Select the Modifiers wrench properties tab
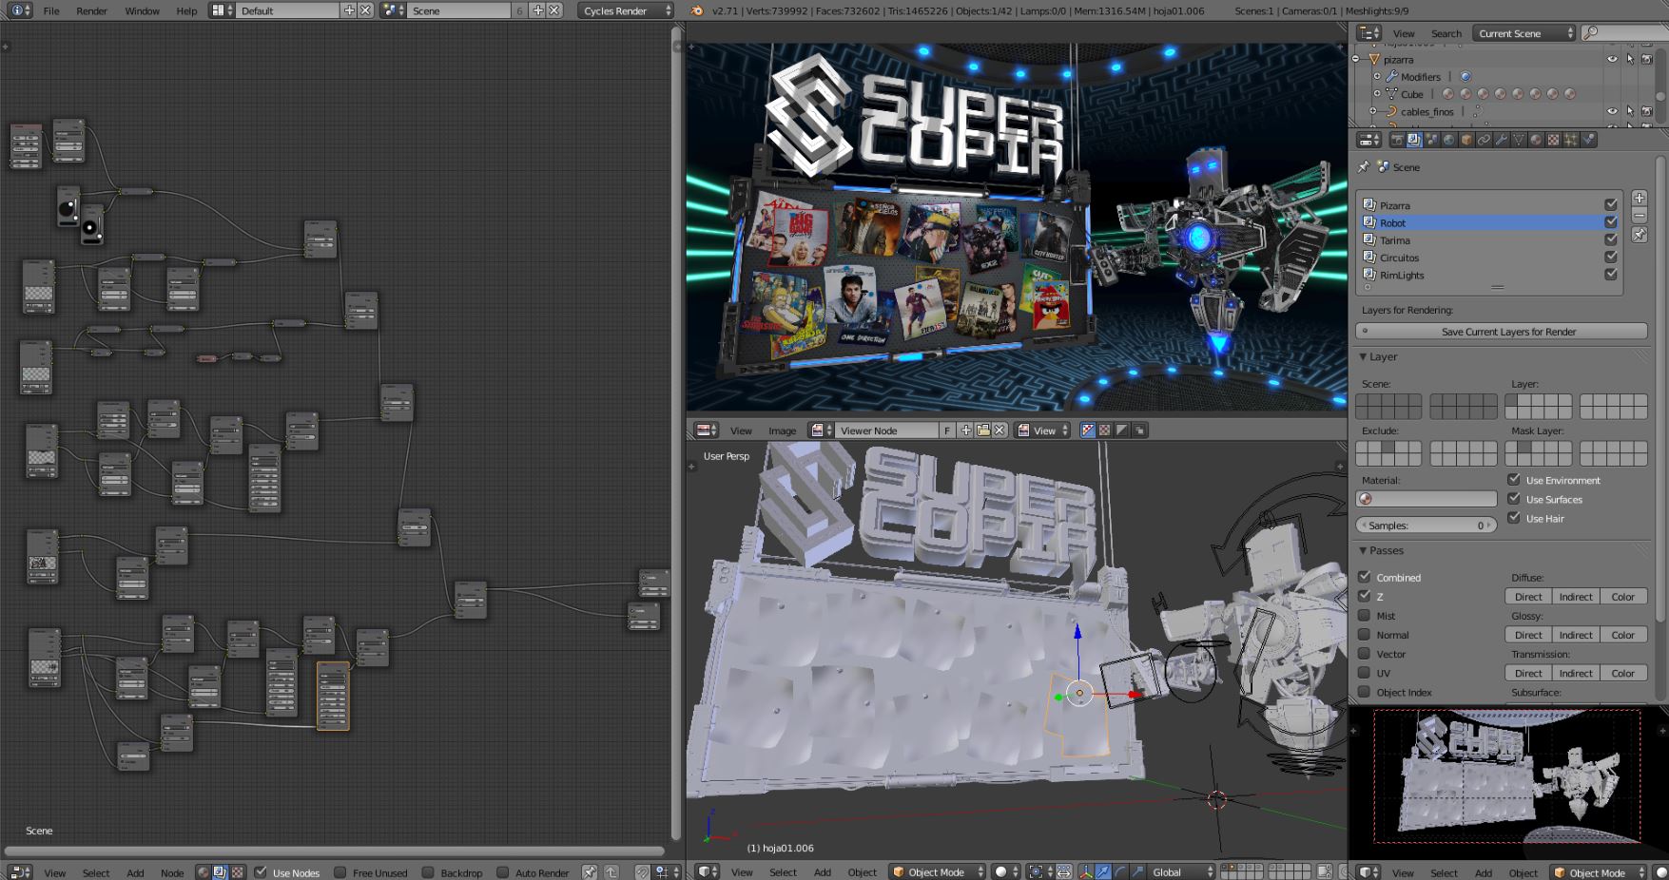 (x=1502, y=140)
